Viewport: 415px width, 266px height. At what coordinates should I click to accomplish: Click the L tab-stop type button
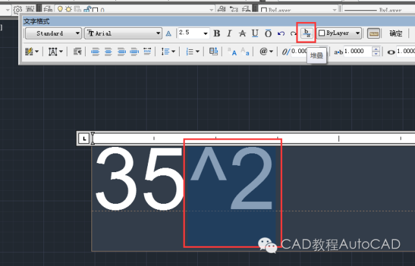pos(84,138)
